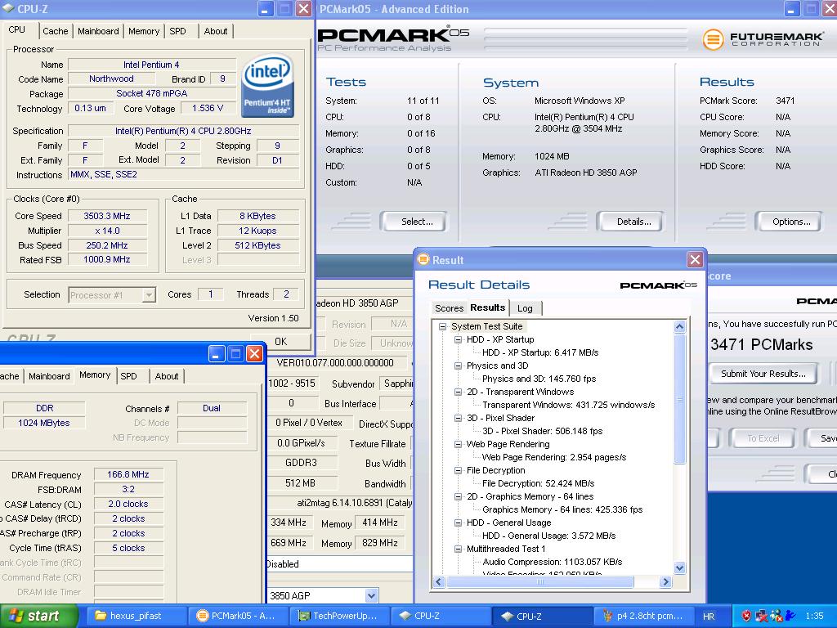Screen dimensions: 837x628
Task: Click system clock showing 1:35
Action: click(814, 617)
